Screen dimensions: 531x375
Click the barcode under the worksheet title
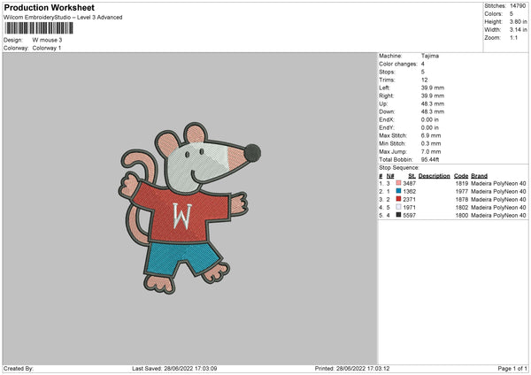tap(39, 28)
